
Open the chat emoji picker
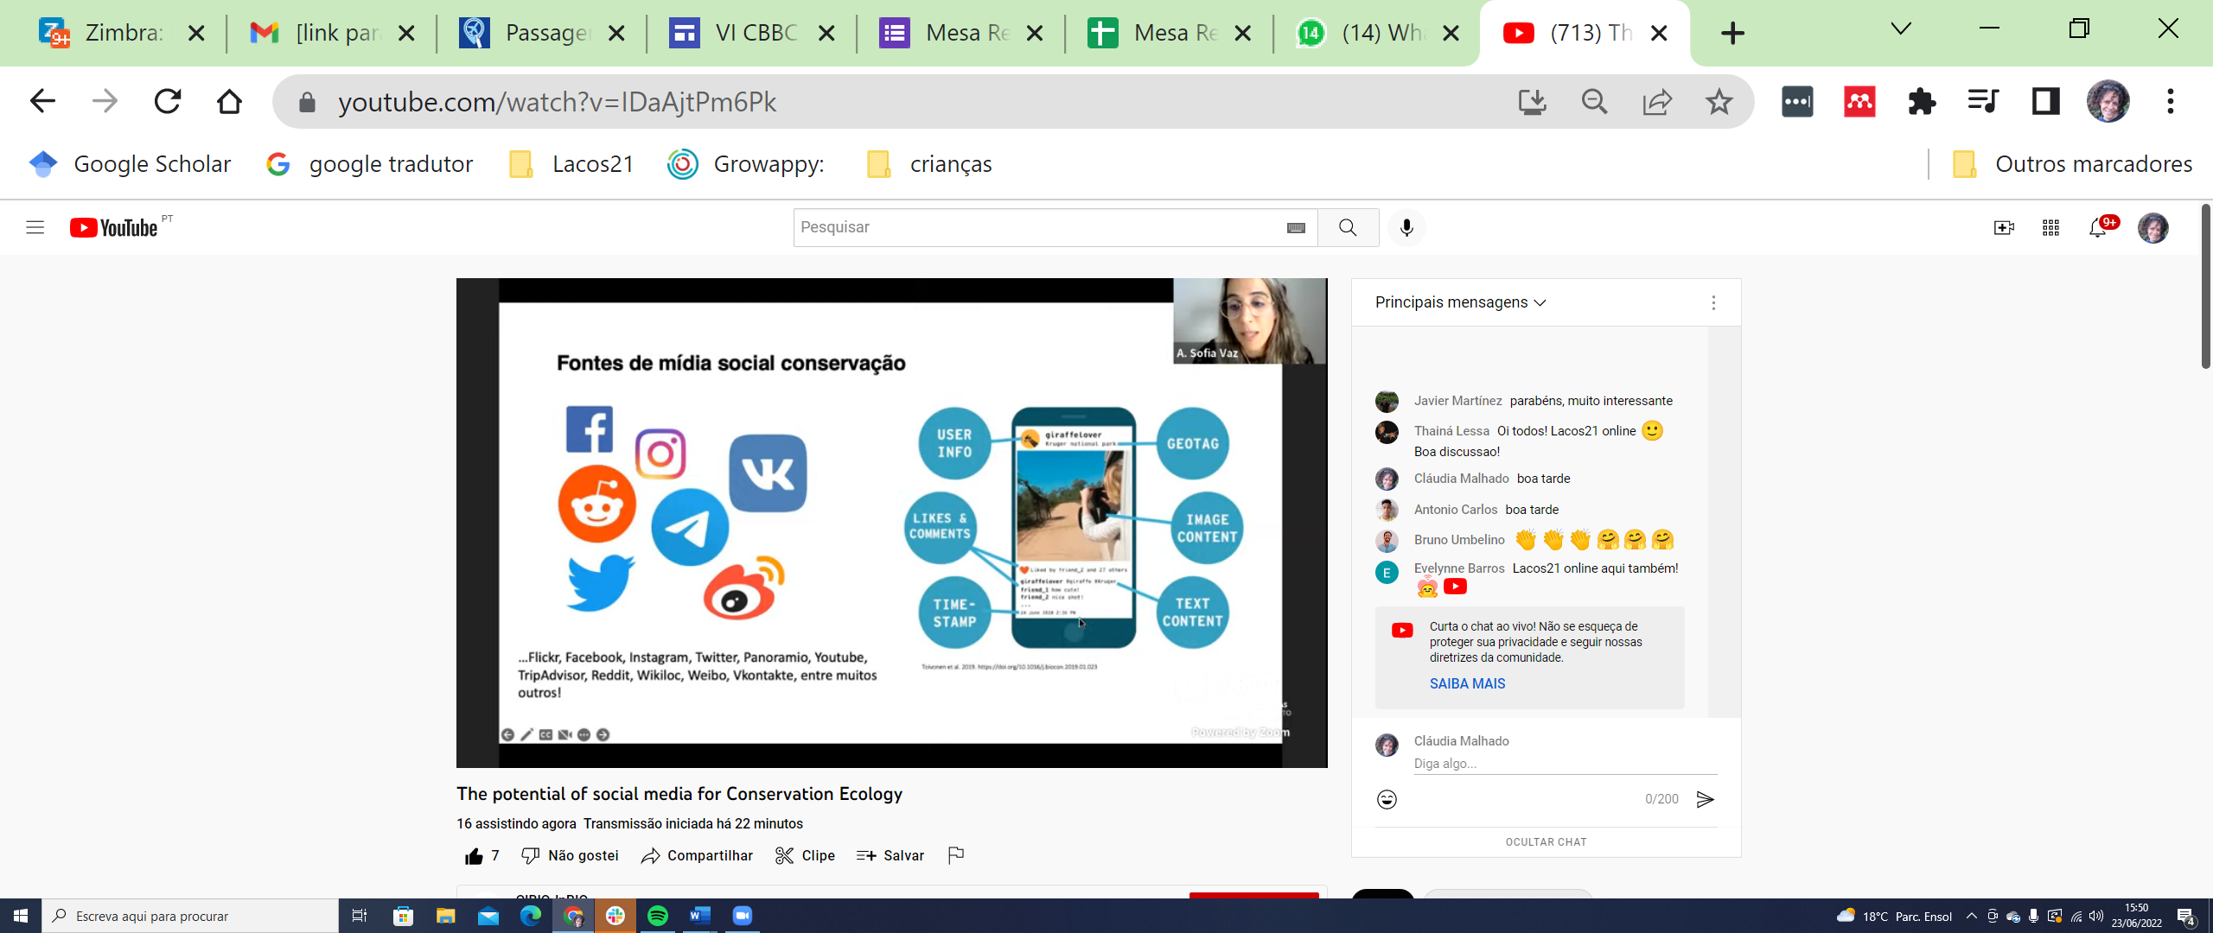[x=1387, y=799]
